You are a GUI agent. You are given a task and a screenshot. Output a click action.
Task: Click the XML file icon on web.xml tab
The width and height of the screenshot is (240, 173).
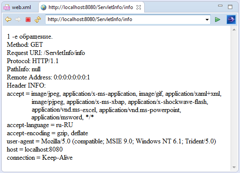pos(6,7)
